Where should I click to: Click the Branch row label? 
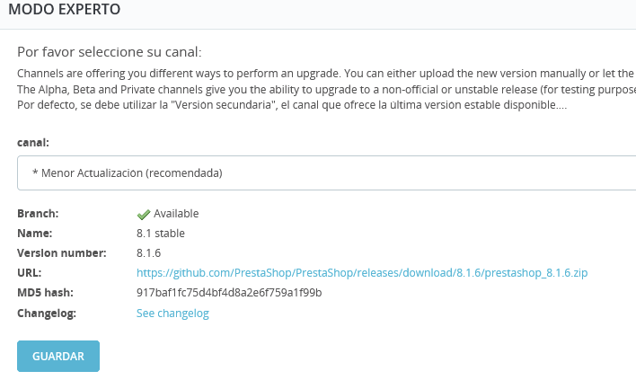(38, 214)
